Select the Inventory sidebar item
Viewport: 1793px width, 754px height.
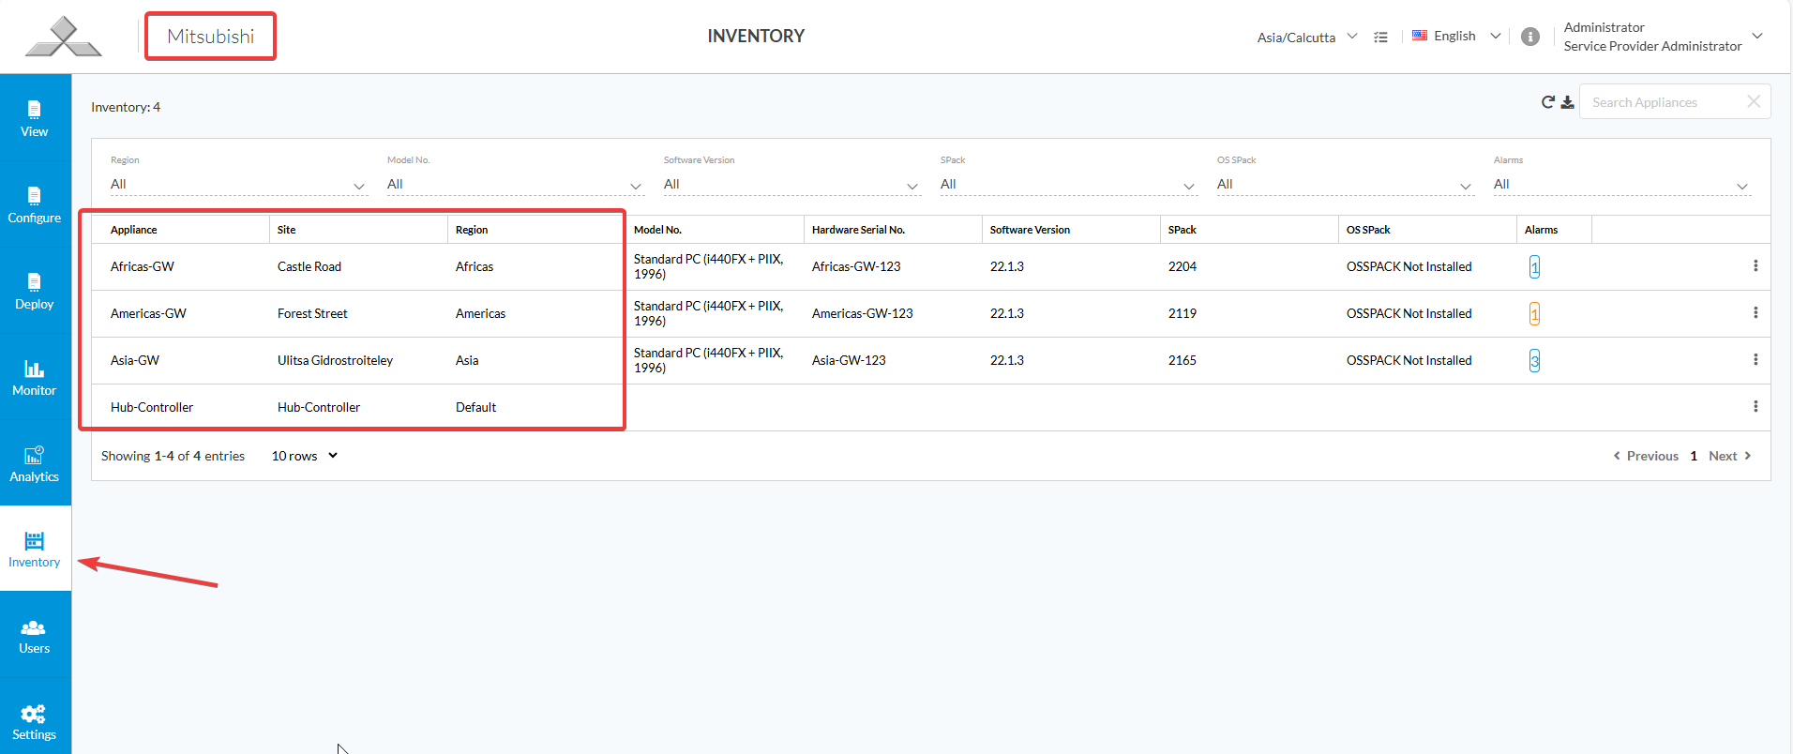(x=35, y=549)
